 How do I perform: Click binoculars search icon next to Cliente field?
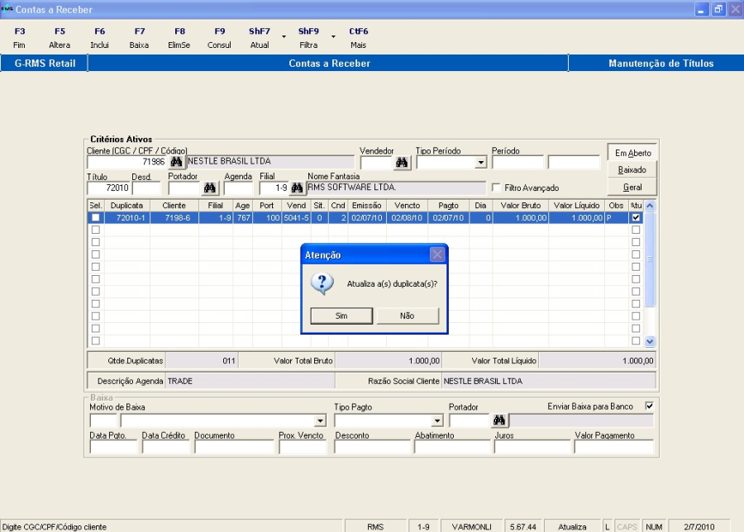pyautogui.click(x=176, y=162)
